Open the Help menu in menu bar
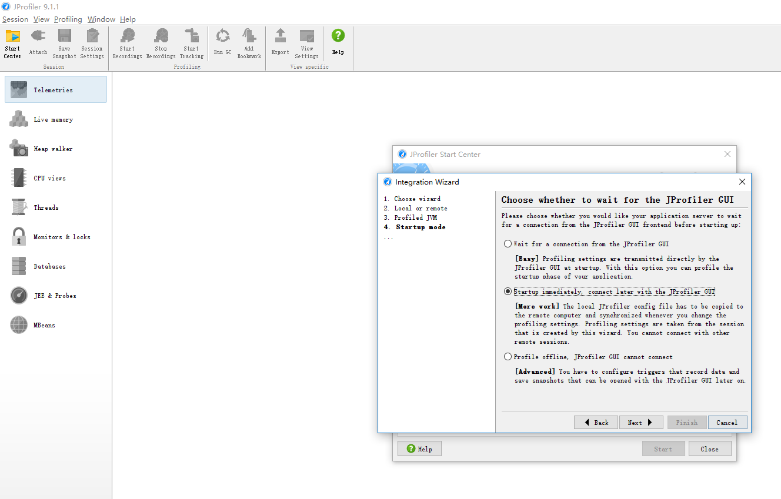This screenshot has width=781, height=499. (x=128, y=19)
